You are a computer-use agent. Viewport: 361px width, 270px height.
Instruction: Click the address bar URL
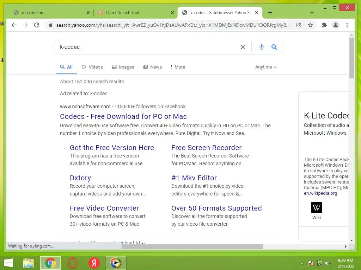point(173,25)
